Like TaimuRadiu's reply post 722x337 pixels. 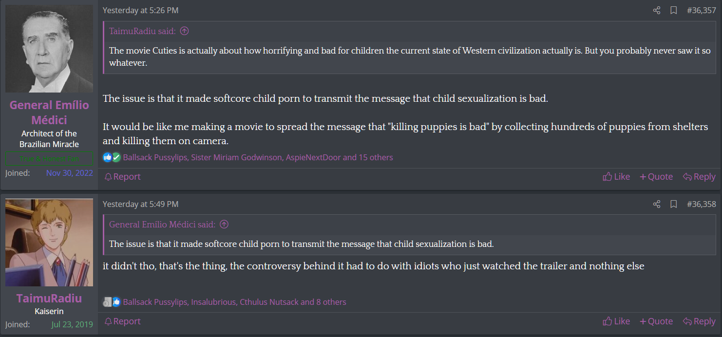tap(616, 321)
